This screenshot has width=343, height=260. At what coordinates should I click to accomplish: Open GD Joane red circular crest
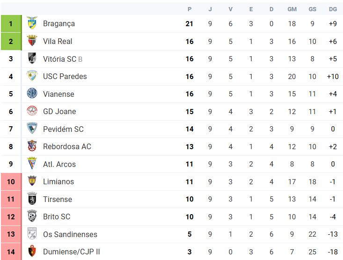32,111
